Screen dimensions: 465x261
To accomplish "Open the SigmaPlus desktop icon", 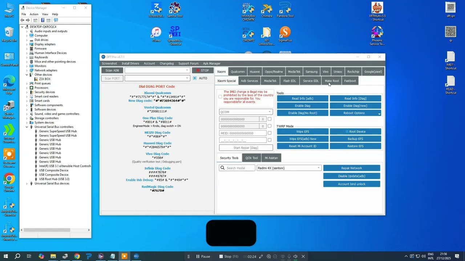I will [285, 34].
